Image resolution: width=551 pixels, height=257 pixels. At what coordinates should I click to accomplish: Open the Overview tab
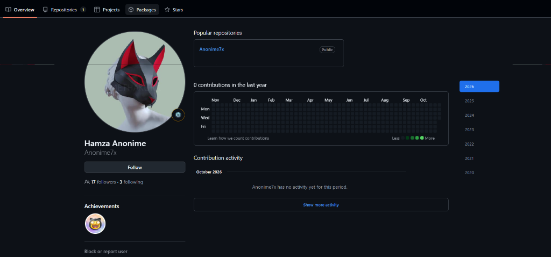(20, 10)
